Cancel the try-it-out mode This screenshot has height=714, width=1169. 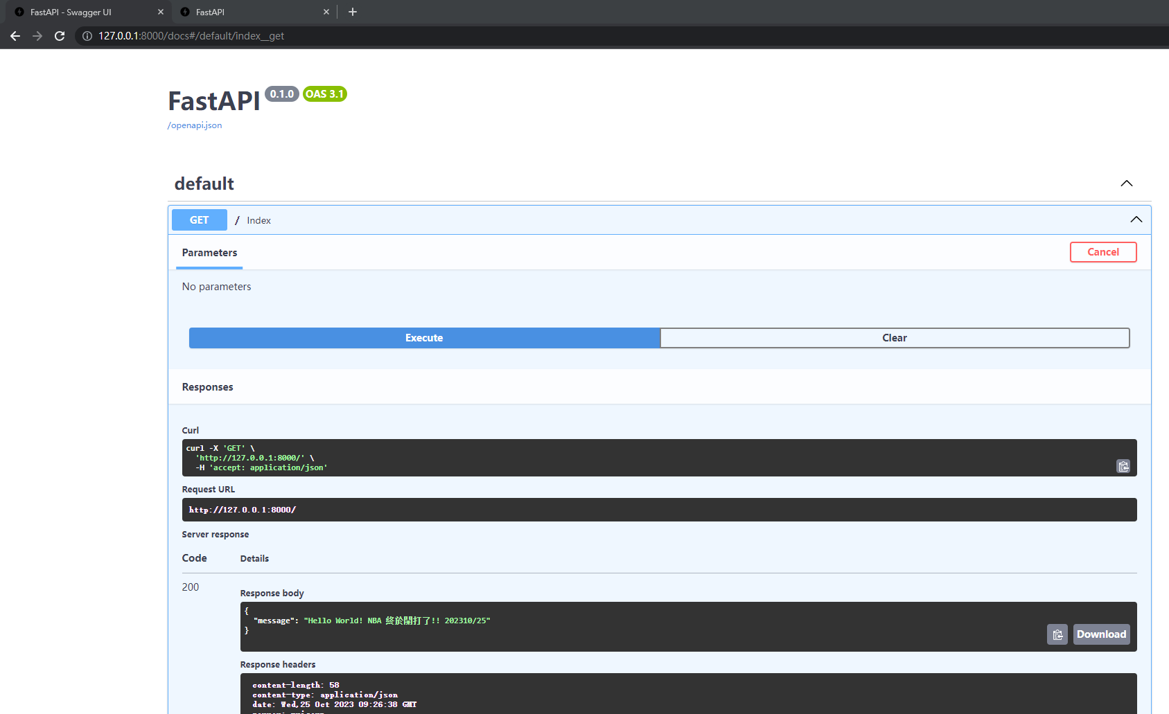[1103, 252]
